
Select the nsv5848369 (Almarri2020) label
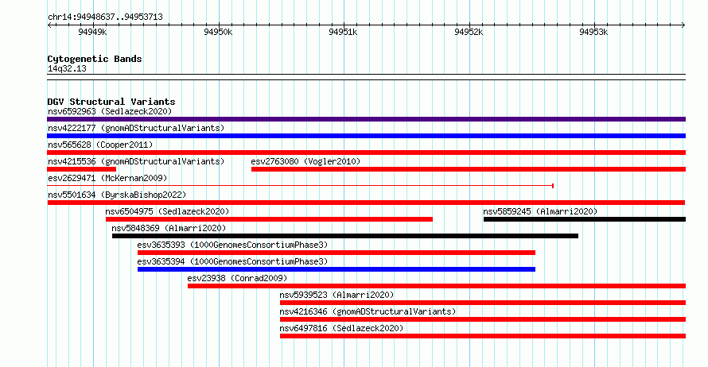click(169, 228)
